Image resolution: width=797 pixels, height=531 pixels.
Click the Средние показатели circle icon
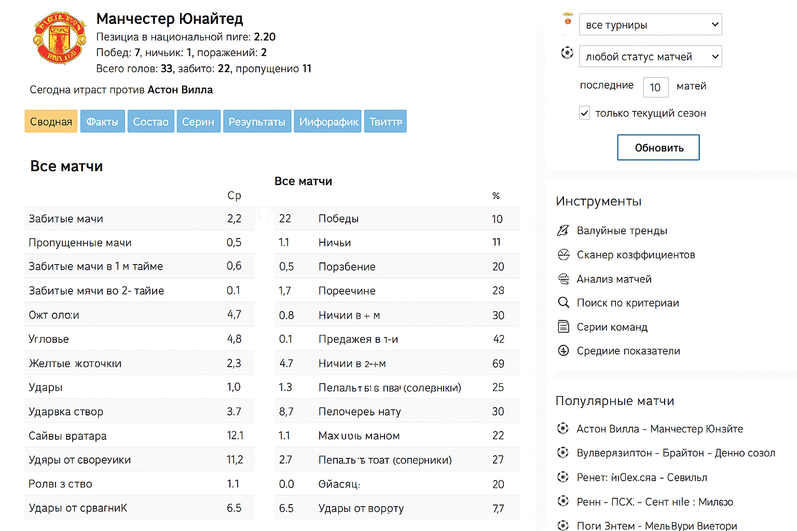[x=564, y=351]
